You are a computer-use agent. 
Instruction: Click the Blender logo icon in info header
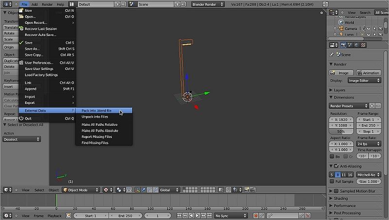pos(6,4)
